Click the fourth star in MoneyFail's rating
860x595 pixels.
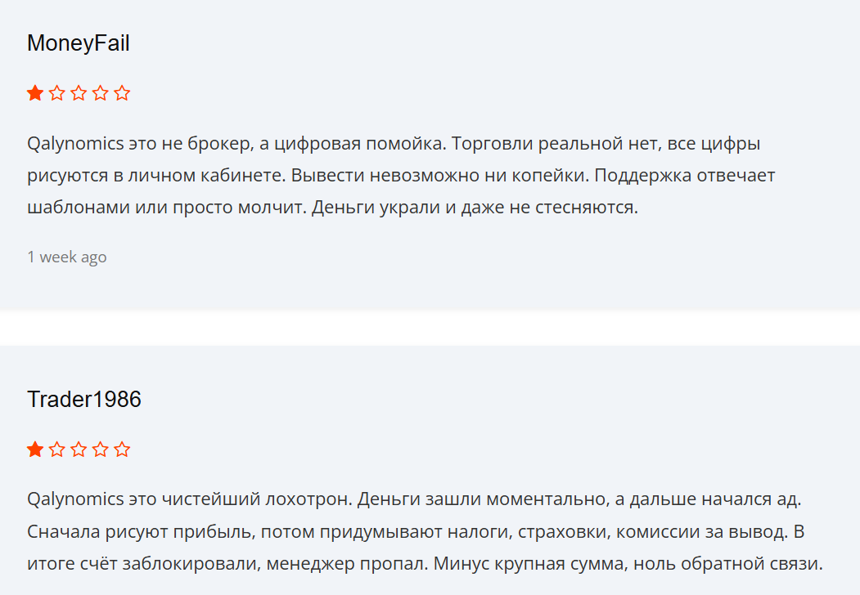click(x=101, y=93)
